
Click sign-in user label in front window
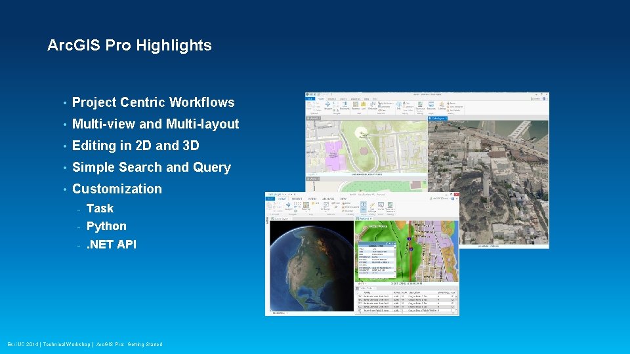point(442,199)
